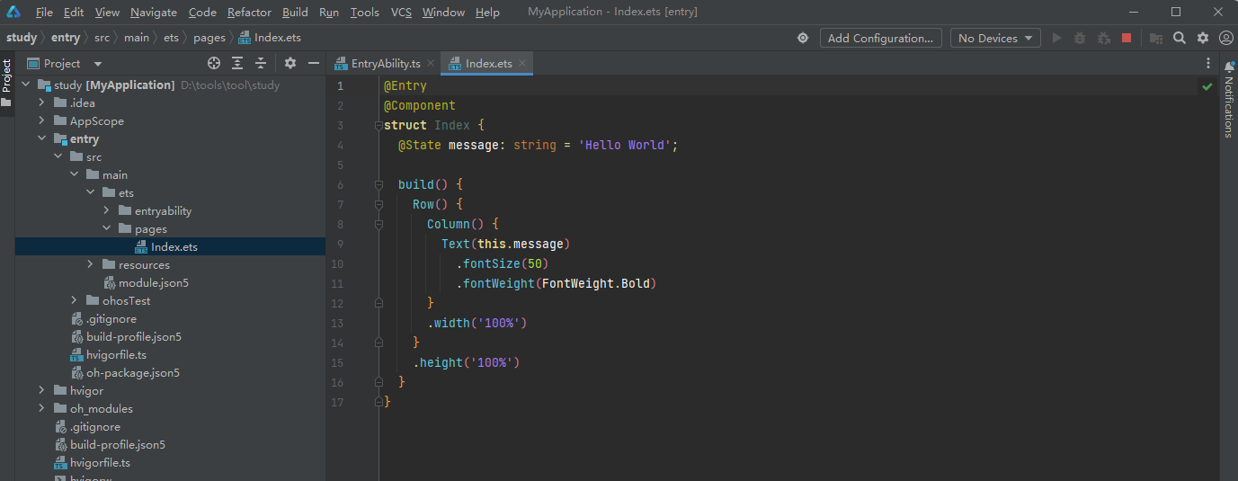Open Project panel options gear
Screen dimensions: 1238x481
290,63
